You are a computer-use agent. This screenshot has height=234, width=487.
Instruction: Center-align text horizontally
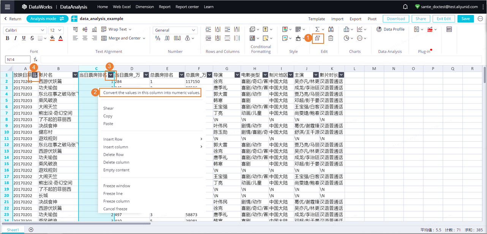pos(85,38)
